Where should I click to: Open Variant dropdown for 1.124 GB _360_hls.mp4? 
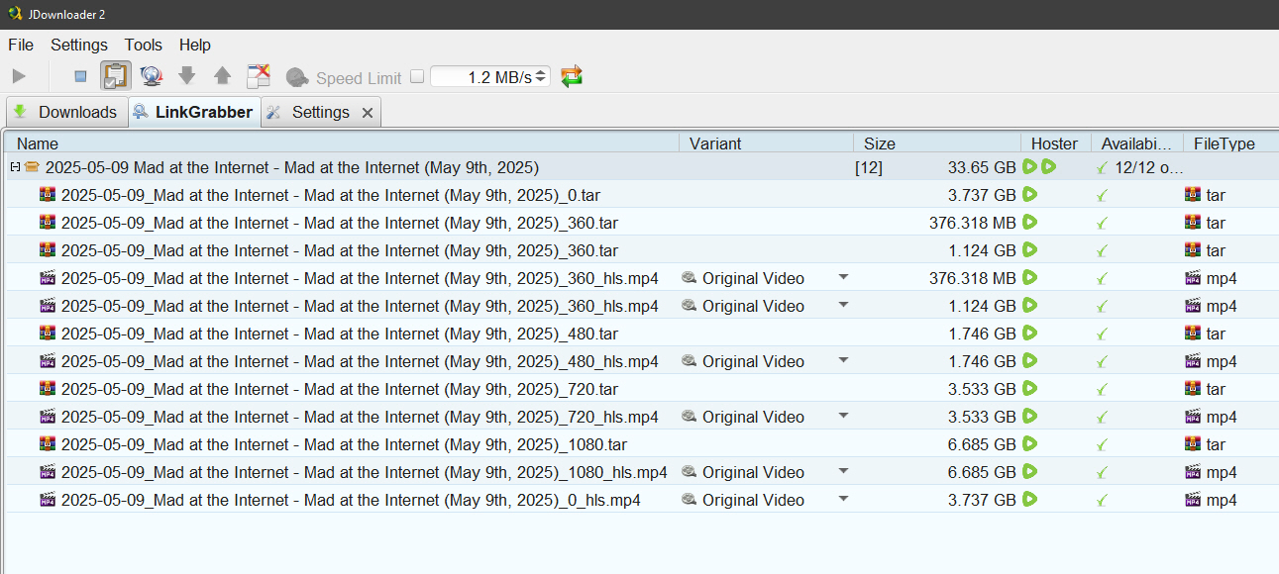pyautogui.click(x=843, y=305)
